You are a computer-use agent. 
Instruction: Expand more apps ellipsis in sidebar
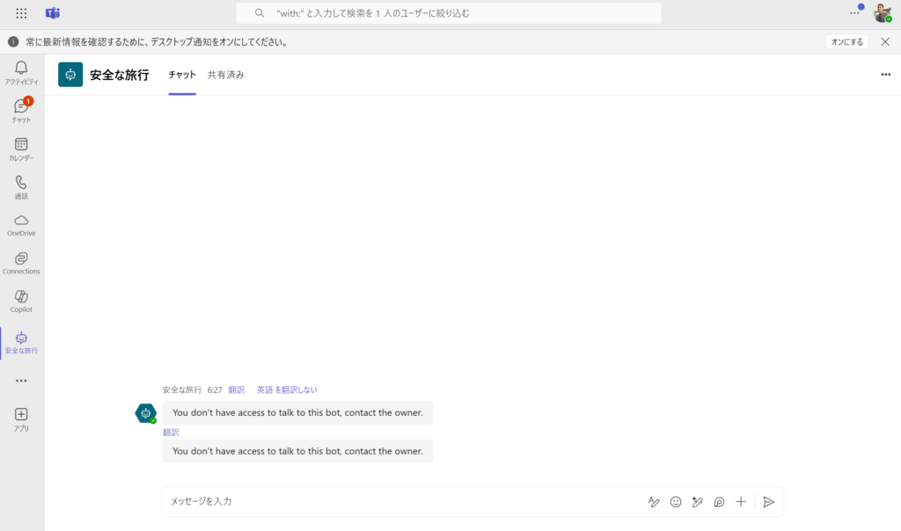pos(21,381)
